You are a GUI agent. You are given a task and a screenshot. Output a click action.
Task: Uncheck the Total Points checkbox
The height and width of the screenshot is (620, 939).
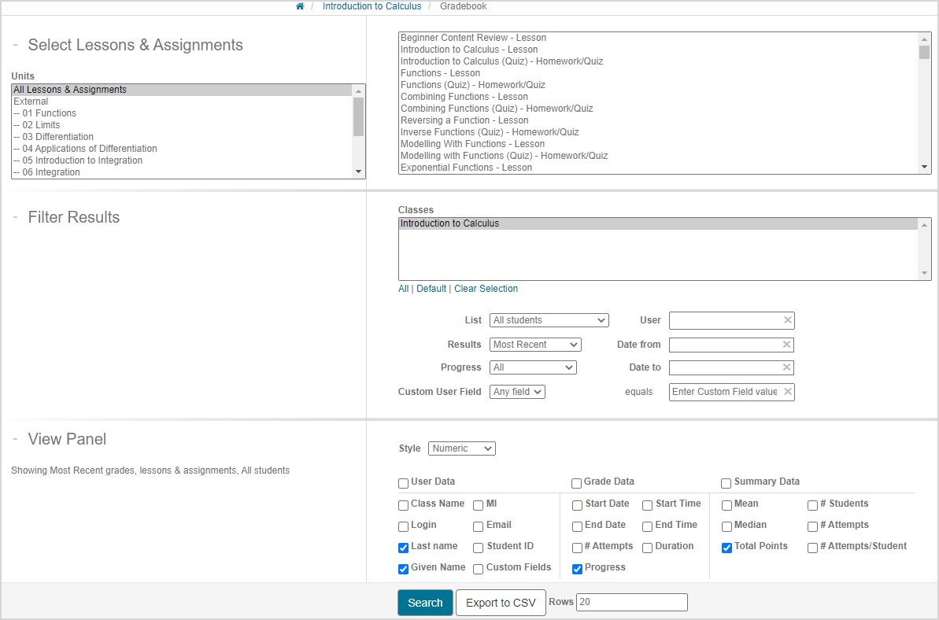(726, 548)
